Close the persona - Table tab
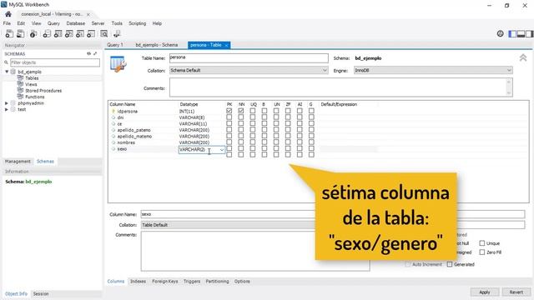The width and height of the screenshot is (534, 300). click(x=226, y=45)
